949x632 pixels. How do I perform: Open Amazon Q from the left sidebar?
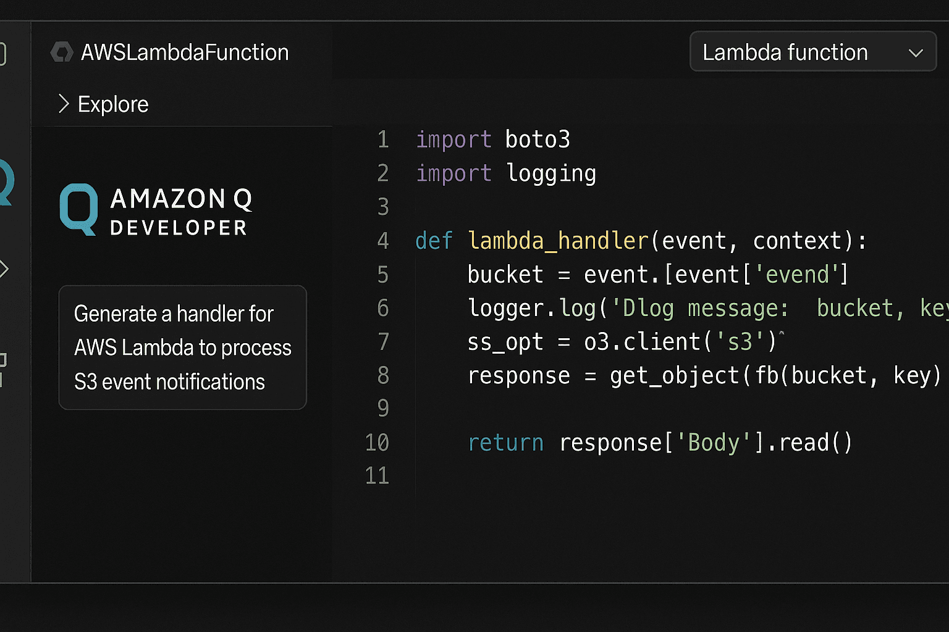click(6, 182)
